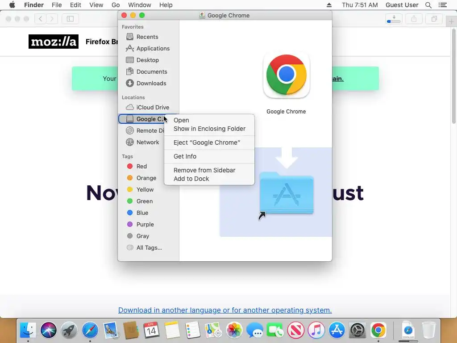Open Notification Center list icon
Screen dimensions: 457x343
coord(442,5)
